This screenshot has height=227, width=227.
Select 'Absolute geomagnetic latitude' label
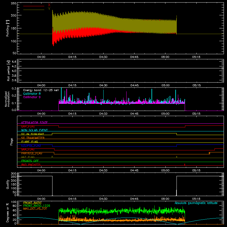pos(196,203)
